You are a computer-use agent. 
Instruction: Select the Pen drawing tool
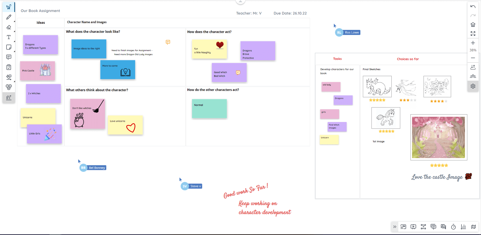(x=9, y=17)
